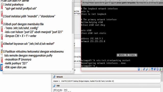This screenshot has width=163, height=92.
Task: Click the green host key arrow icon in status bar
Action: [x=160, y=69]
